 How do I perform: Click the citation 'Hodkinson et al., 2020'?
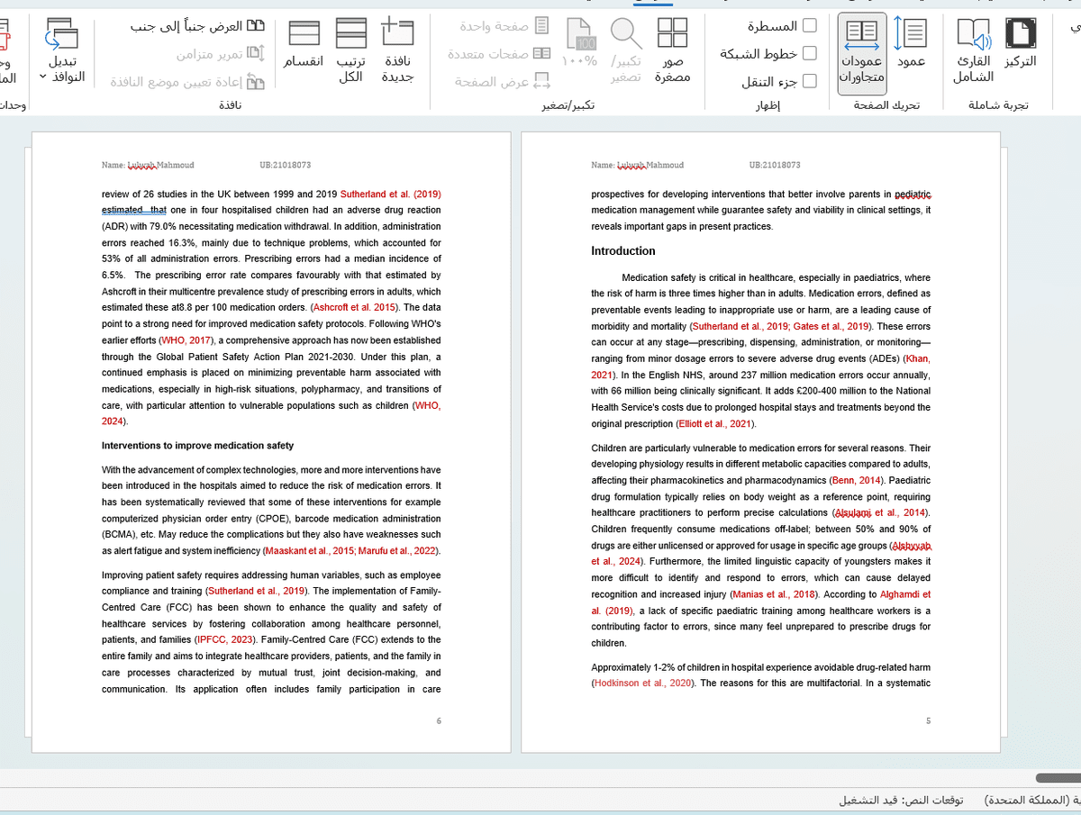[x=643, y=683]
